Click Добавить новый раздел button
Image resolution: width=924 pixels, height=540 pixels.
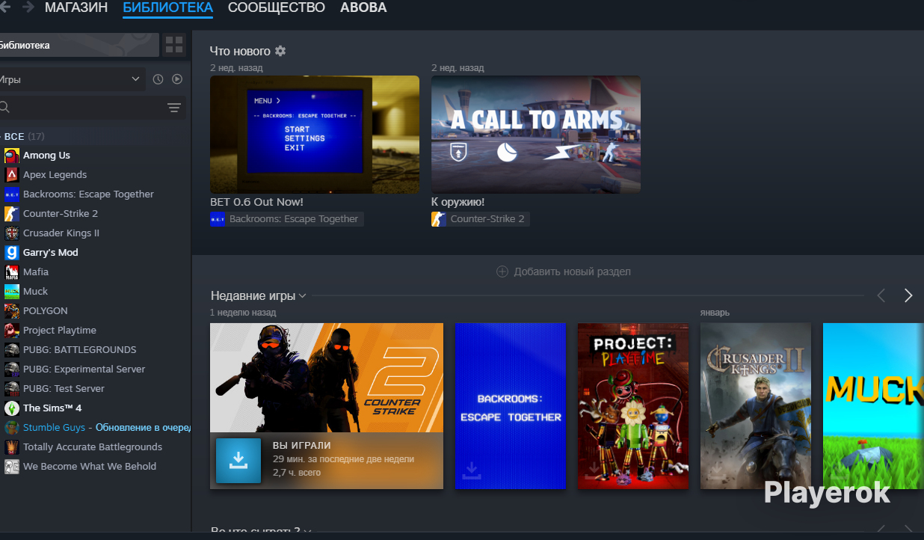point(564,271)
